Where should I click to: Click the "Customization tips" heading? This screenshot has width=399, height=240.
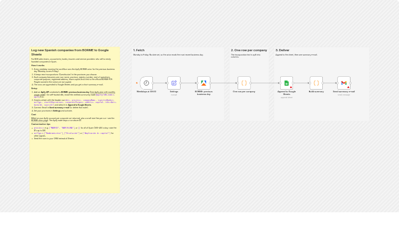(x=40, y=124)
